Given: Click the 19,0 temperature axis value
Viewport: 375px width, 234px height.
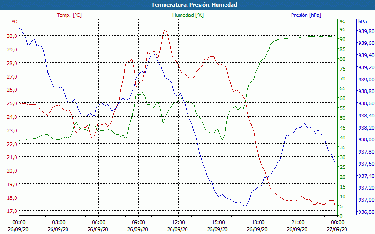Looking at the screenshot, I should pyautogui.click(x=11, y=184).
